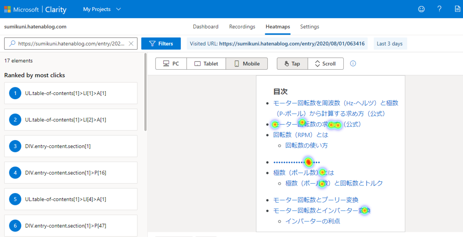Switch to the Recordings tab
The width and height of the screenshot is (463, 237).
click(242, 27)
